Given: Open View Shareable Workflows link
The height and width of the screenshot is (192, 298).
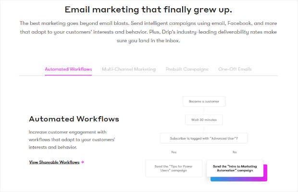Looking at the screenshot, I should coord(54,162).
